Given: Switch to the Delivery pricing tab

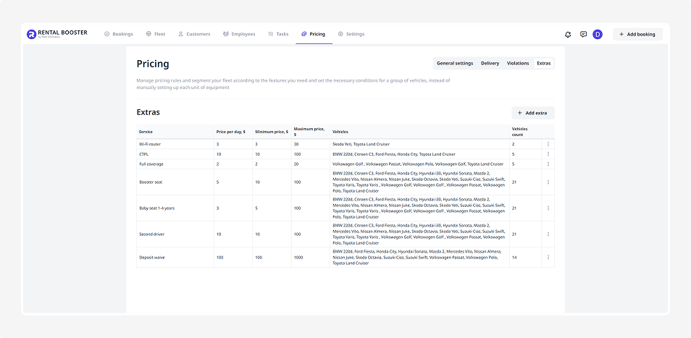Looking at the screenshot, I should click(490, 64).
